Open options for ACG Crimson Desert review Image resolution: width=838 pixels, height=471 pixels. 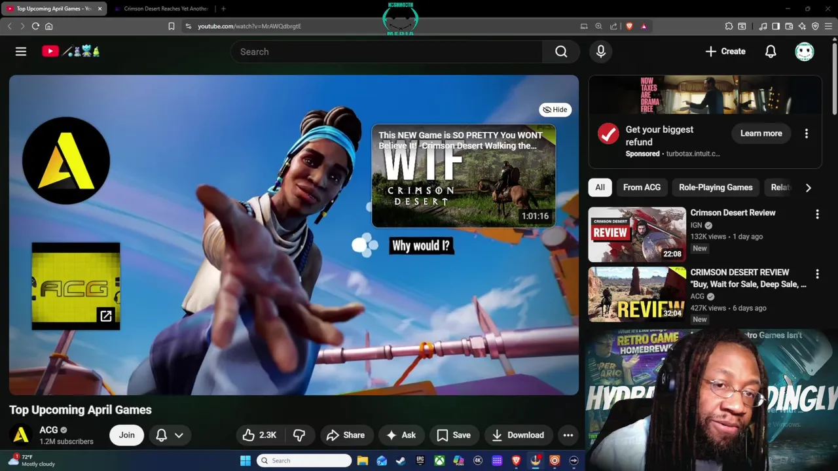(x=817, y=274)
